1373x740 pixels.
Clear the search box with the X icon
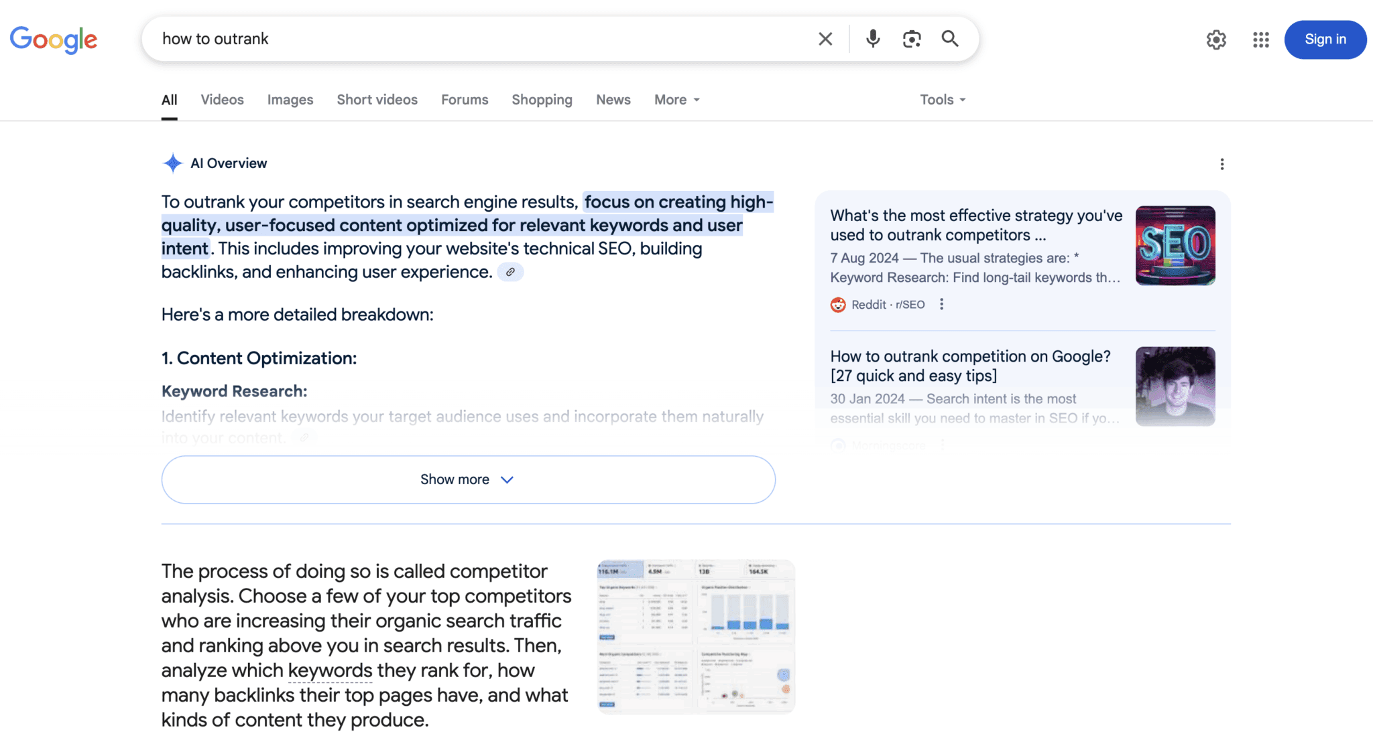(x=825, y=39)
